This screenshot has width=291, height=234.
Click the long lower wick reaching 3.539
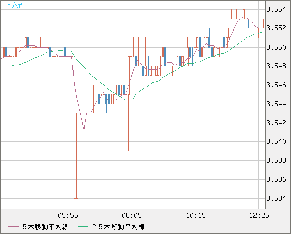point(128,123)
